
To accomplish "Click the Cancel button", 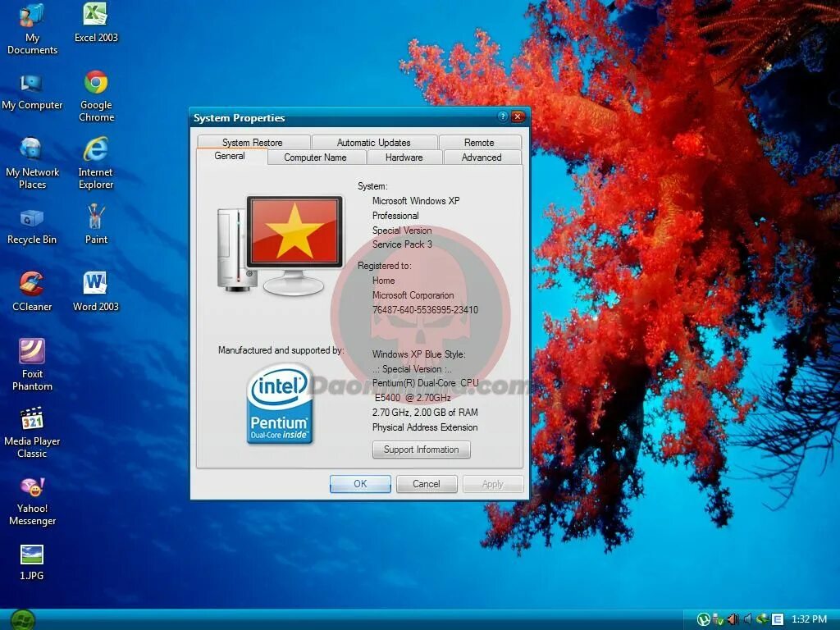I will click(427, 484).
